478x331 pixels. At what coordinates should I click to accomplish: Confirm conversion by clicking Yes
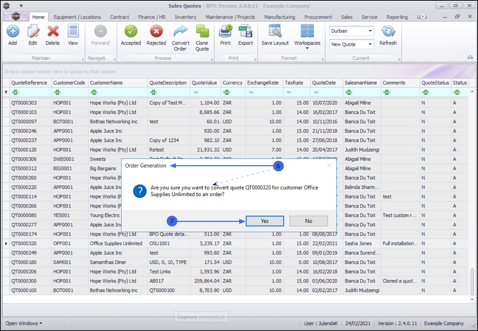pos(265,221)
